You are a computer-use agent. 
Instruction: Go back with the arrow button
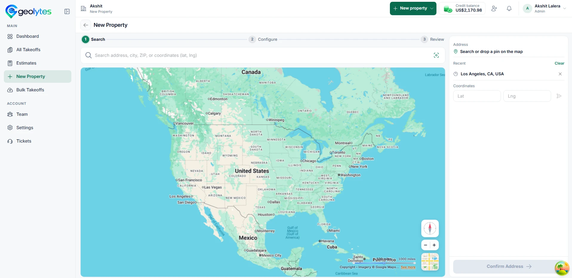coord(86,25)
